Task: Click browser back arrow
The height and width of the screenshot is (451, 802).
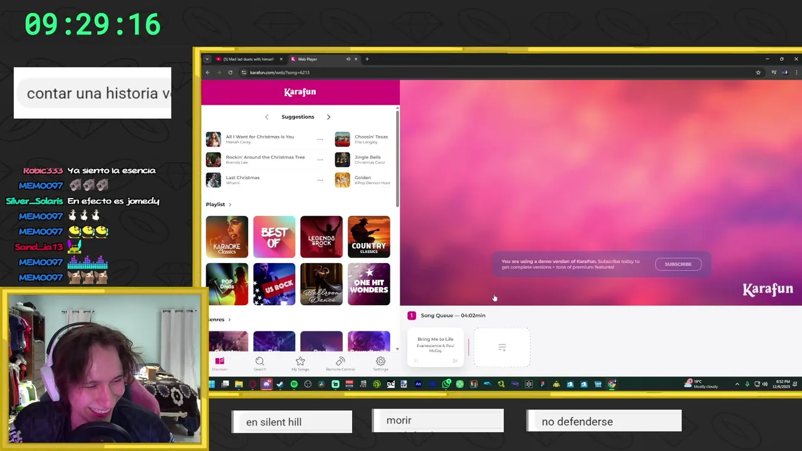Action: tap(207, 73)
